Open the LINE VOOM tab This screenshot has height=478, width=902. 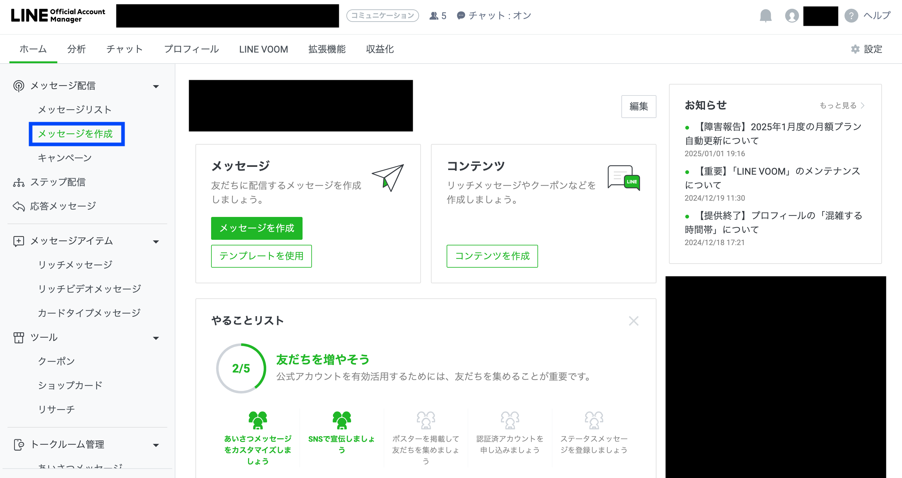(x=263, y=49)
